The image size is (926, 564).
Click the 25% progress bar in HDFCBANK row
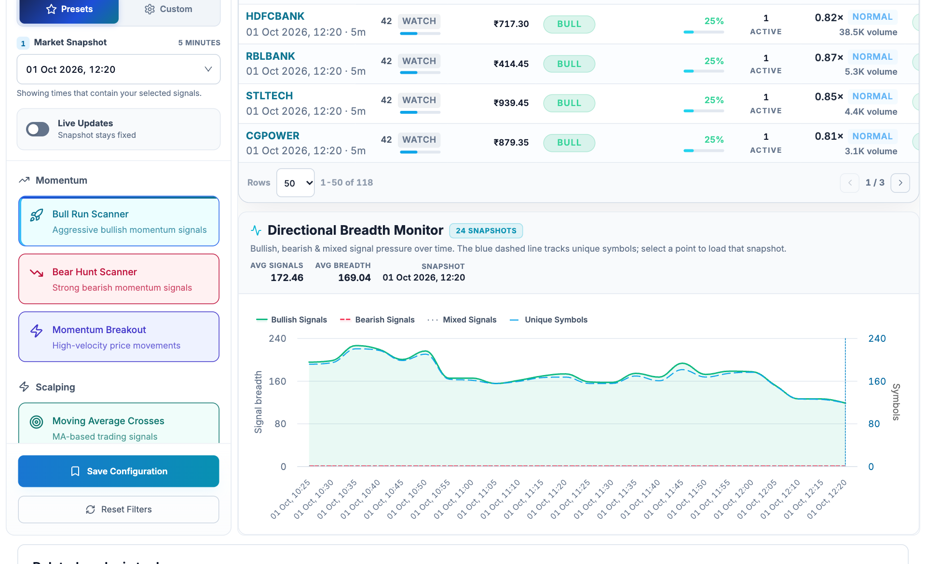point(704,32)
